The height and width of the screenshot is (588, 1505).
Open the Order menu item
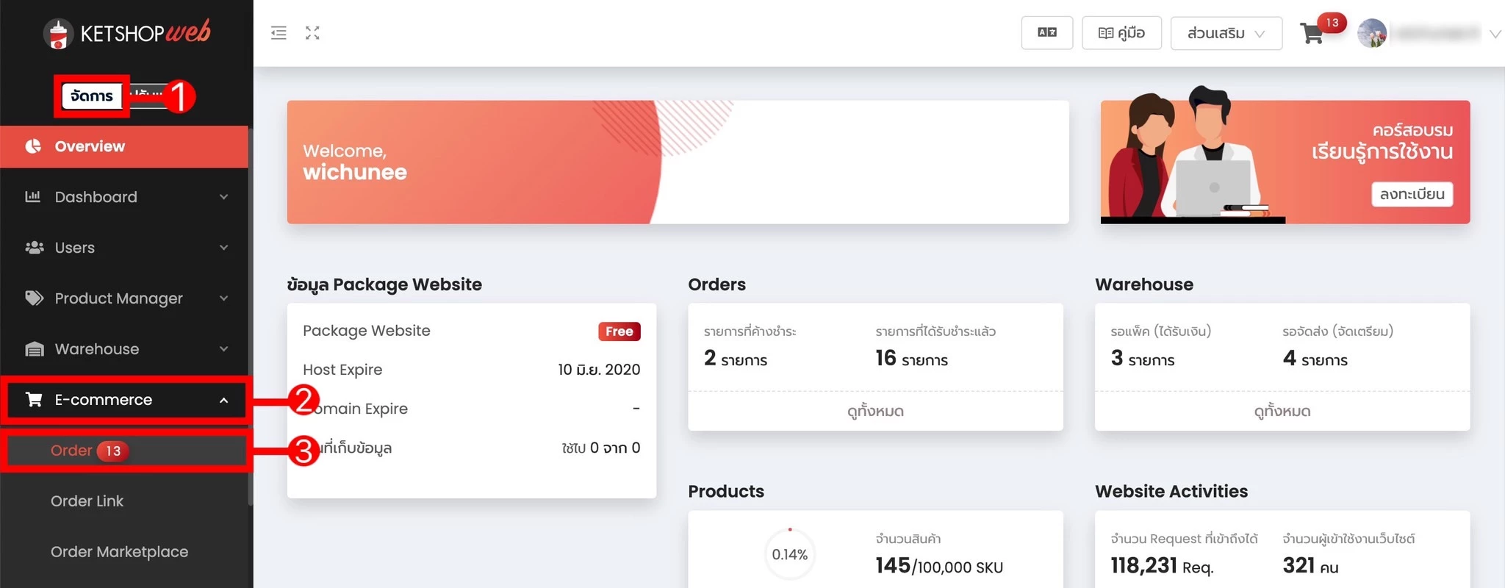(x=72, y=451)
